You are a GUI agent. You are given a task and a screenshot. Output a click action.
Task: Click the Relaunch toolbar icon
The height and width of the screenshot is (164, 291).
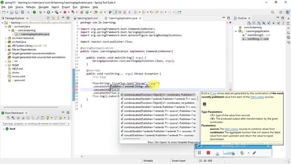tap(73, 12)
